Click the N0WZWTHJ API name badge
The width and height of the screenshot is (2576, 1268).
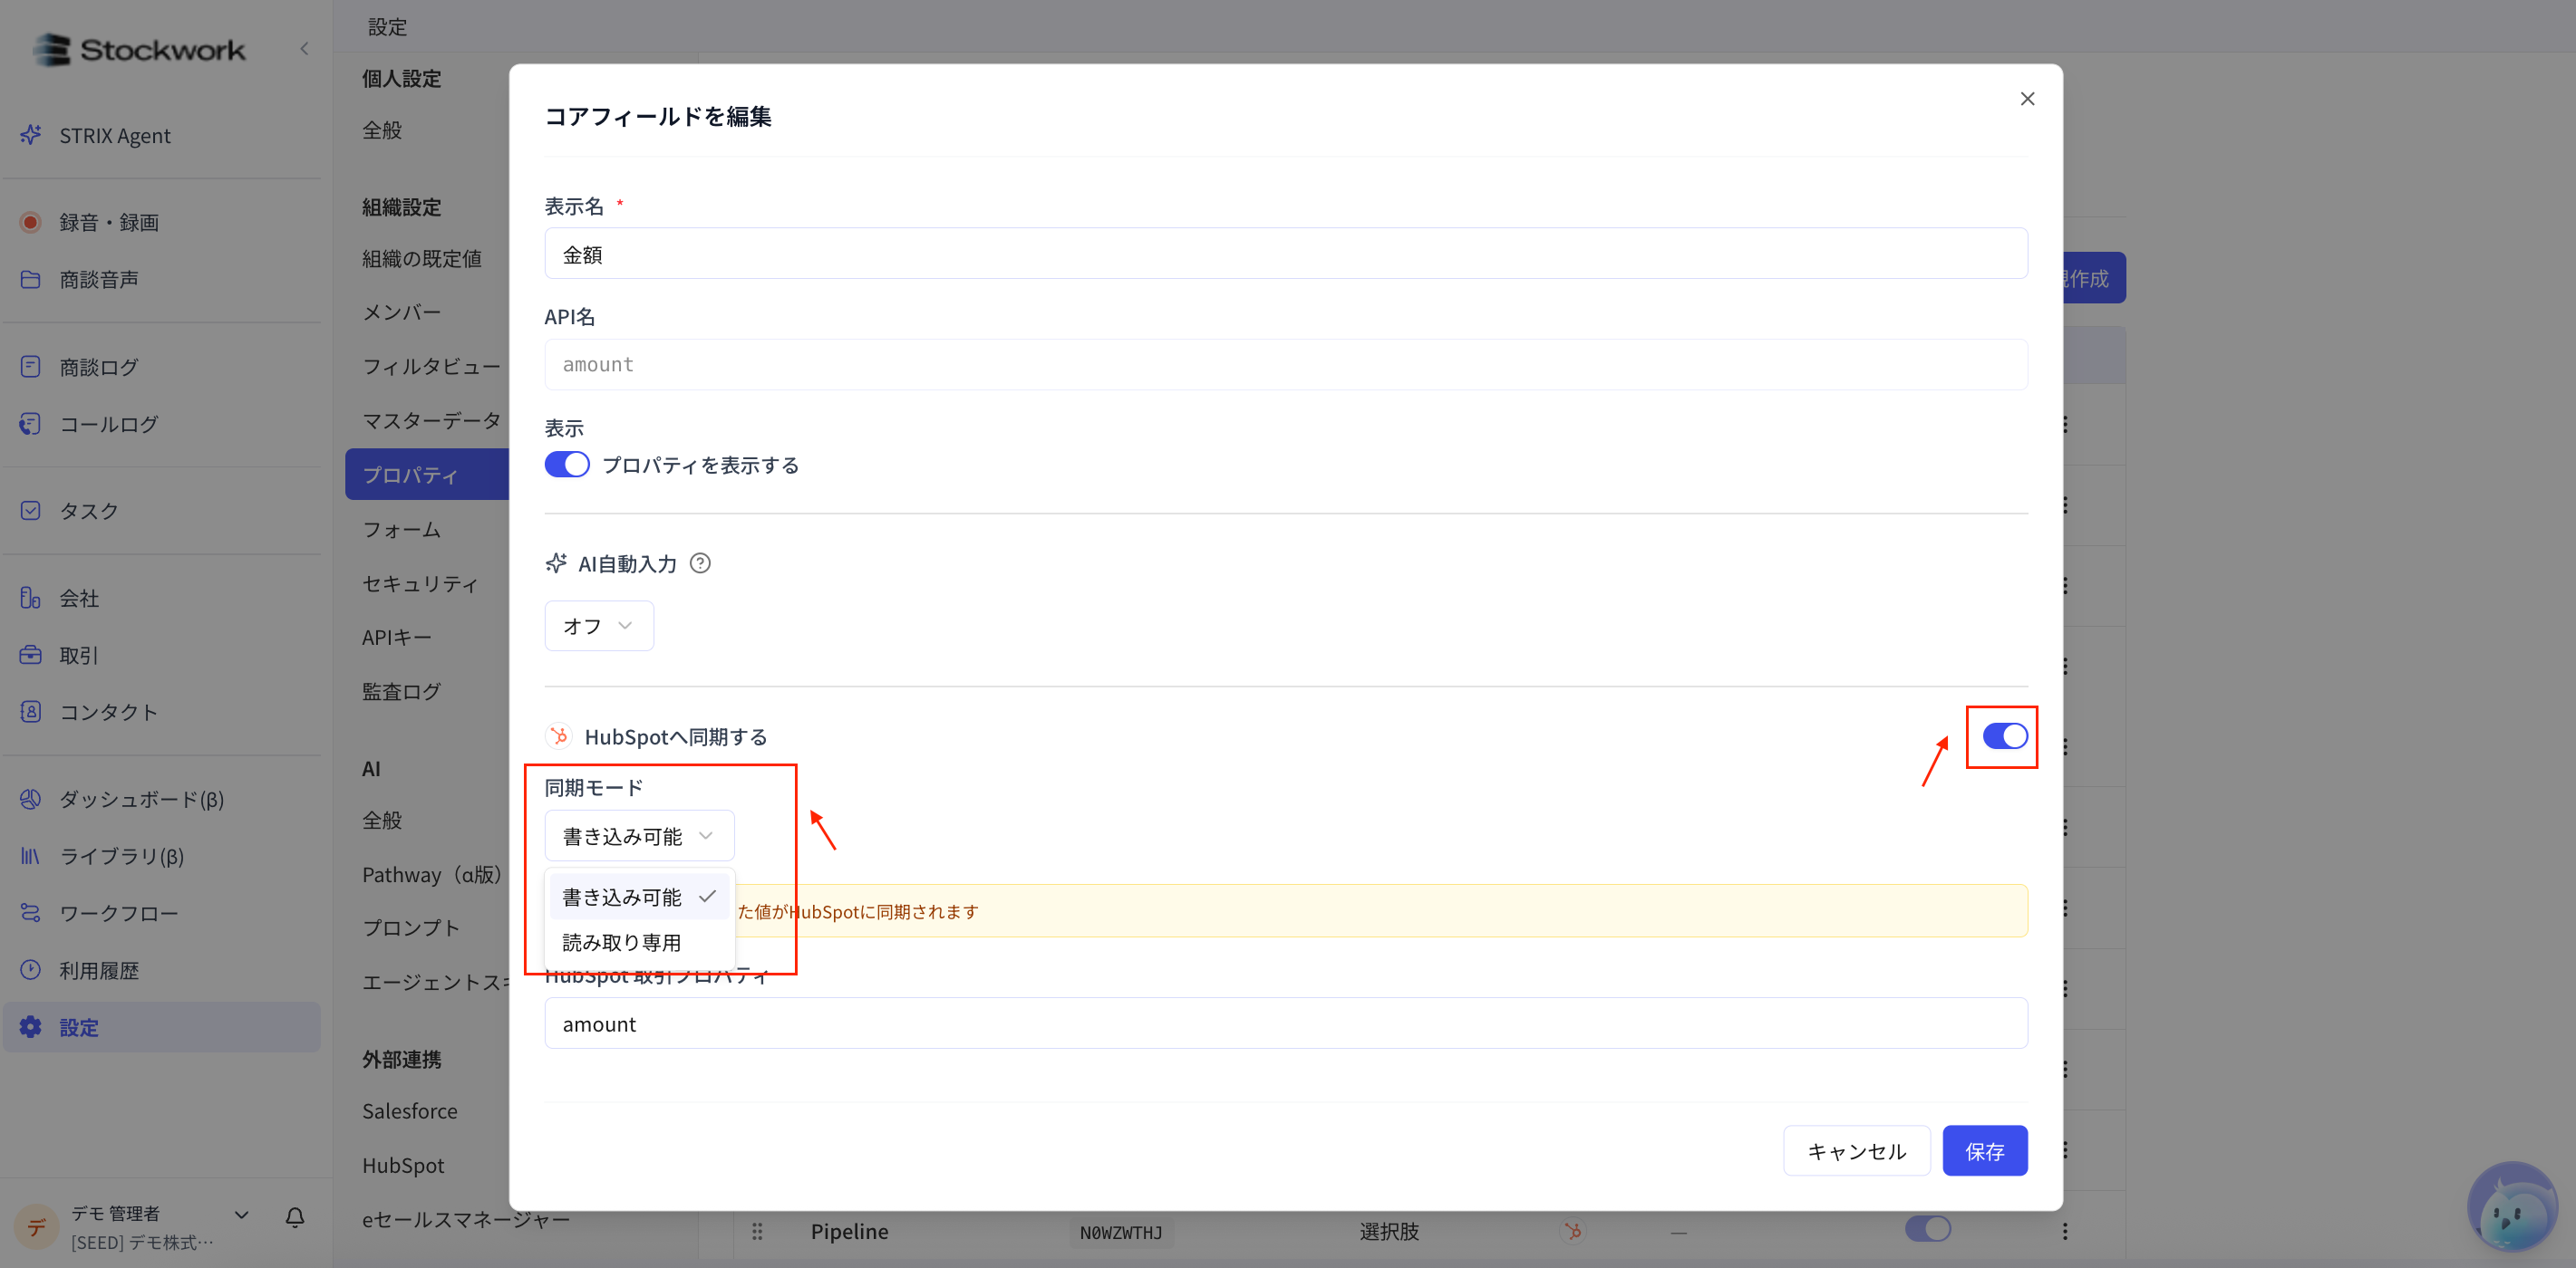(1120, 1232)
